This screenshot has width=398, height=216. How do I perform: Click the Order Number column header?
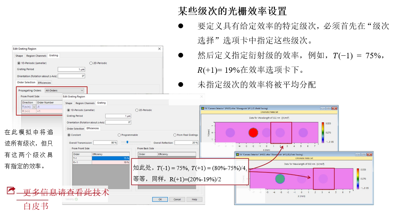click(49, 102)
